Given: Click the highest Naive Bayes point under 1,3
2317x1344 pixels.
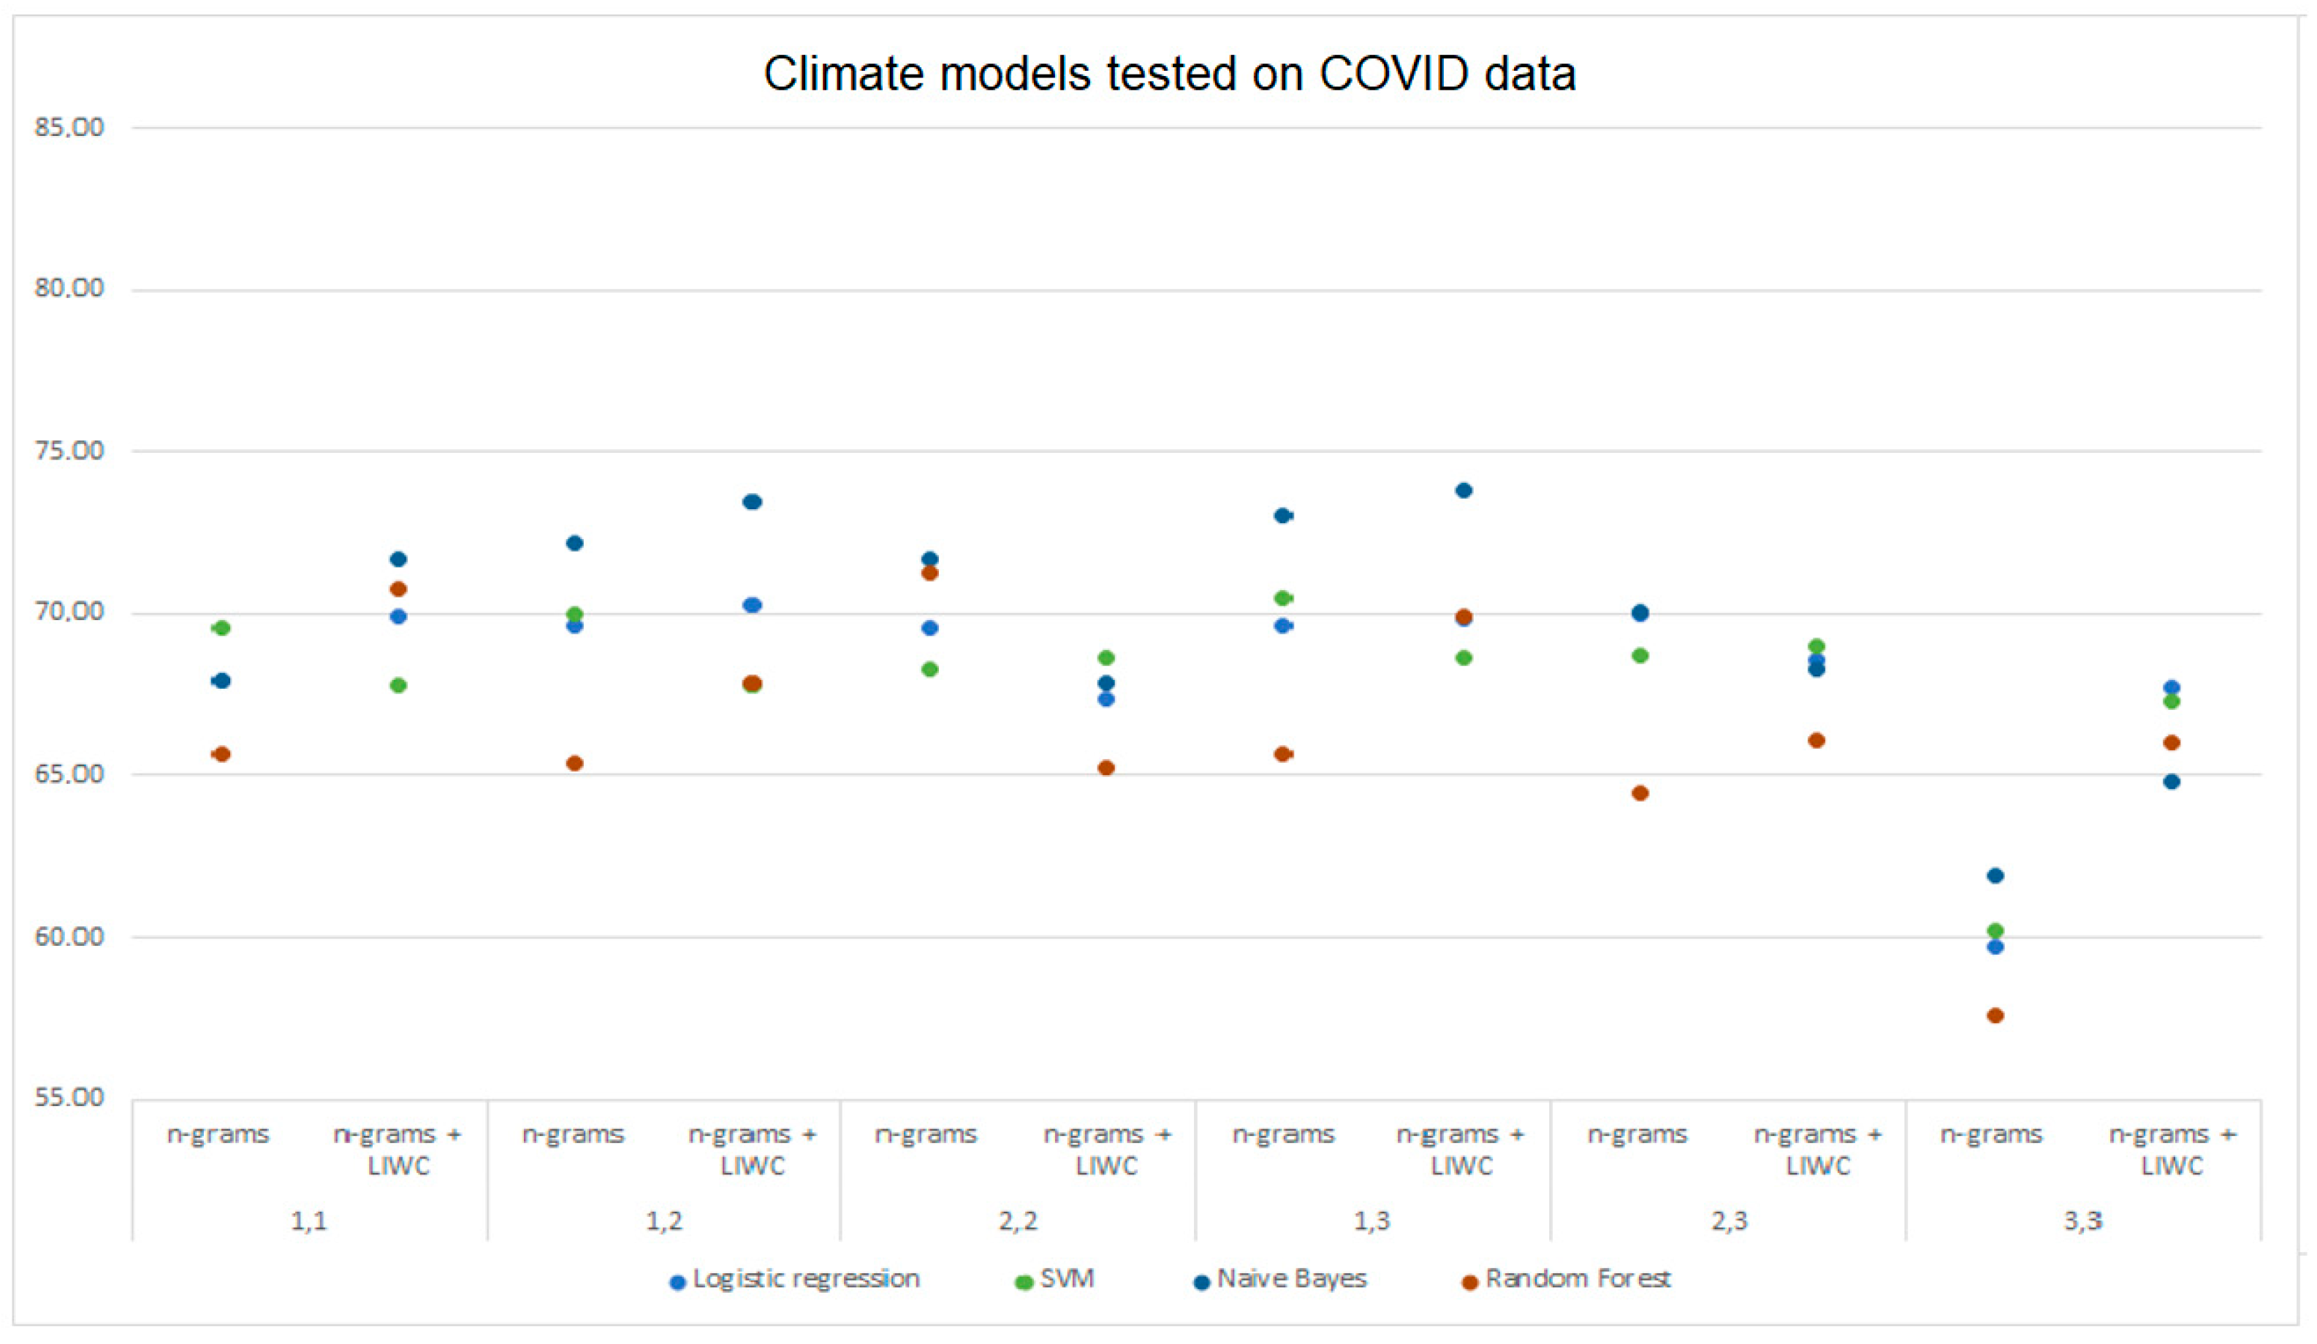Looking at the screenshot, I should [1464, 491].
